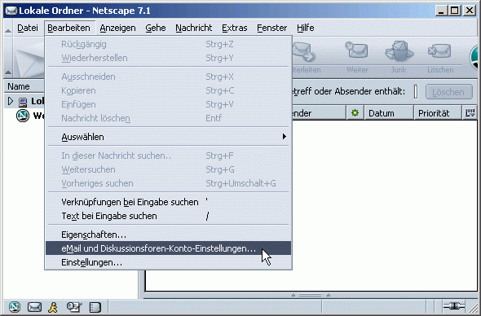Expand the Lokale Ordner tree arrow
The image size is (481, 316).
[x=11, y=101]
